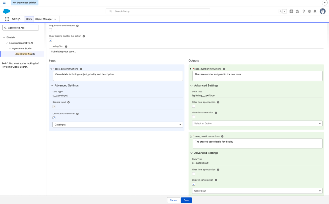Image resolution: width=329 pixels, height=204 pixels.
Task: Open the hamburger menu at top left
Action: coord(4,3)
